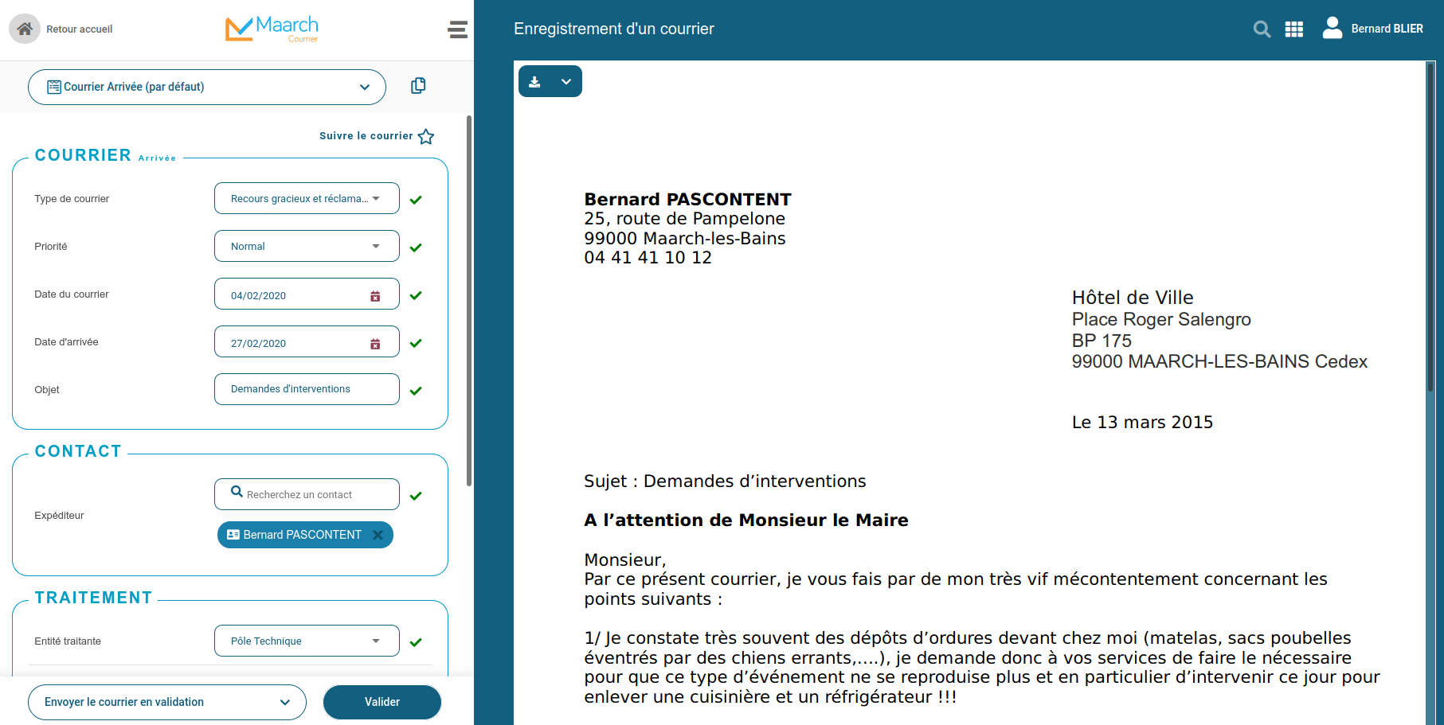
Task: Click the duplicate model icon beside the selector
Action: pos(417,85)
